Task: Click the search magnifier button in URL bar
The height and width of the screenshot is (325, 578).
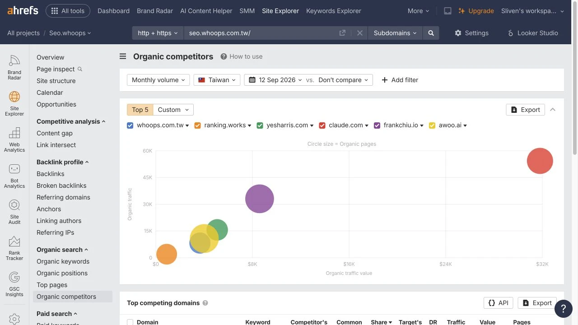Action: coord(431,33)
